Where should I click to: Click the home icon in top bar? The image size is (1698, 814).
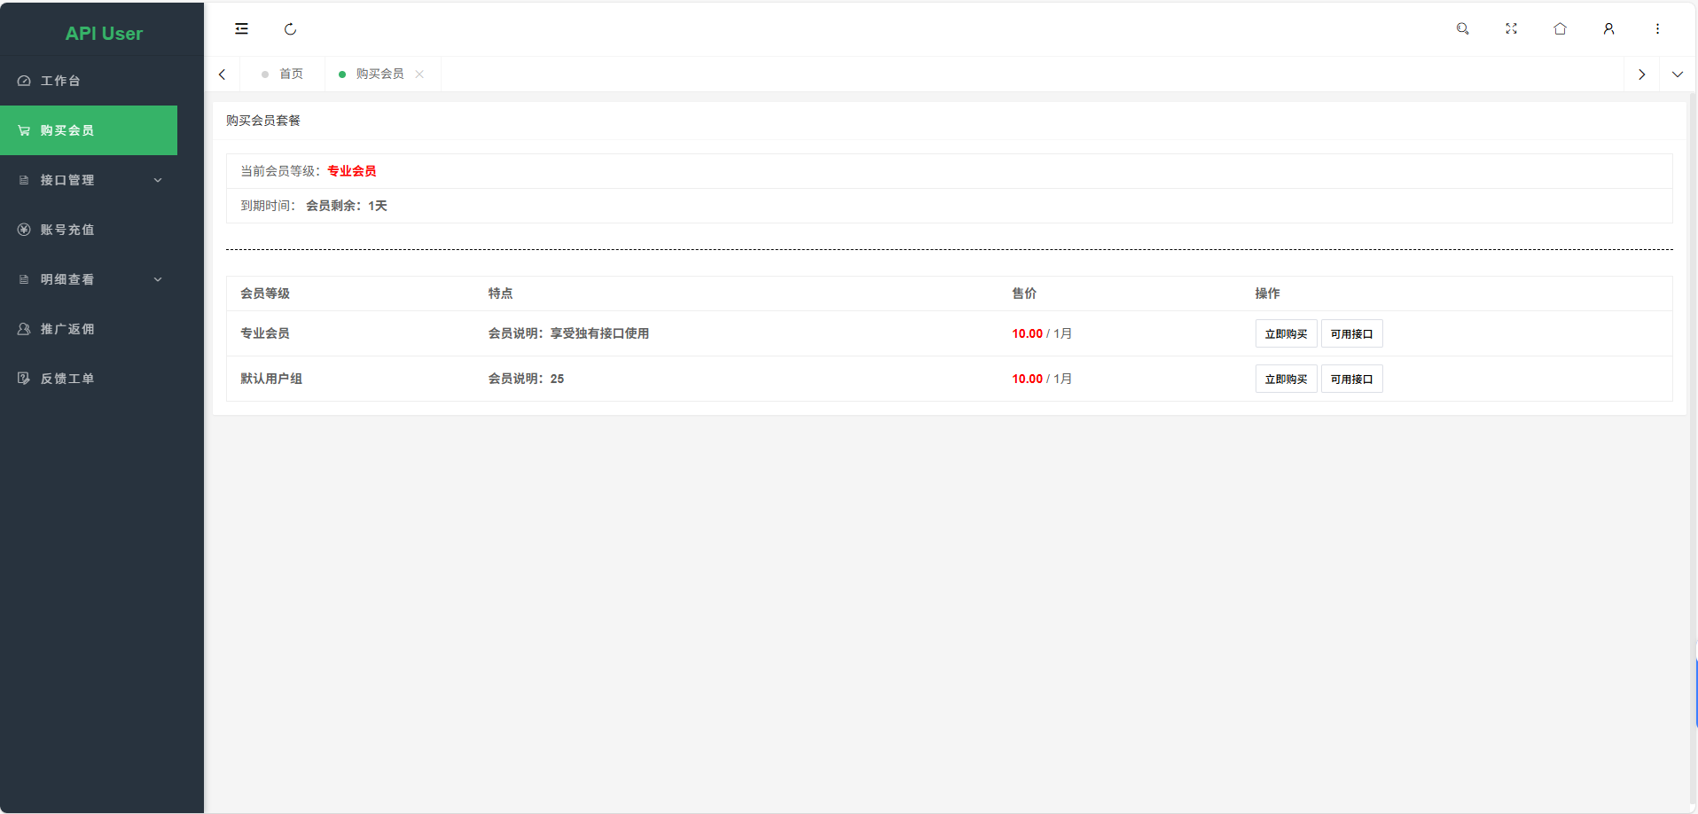[1560, 28]
